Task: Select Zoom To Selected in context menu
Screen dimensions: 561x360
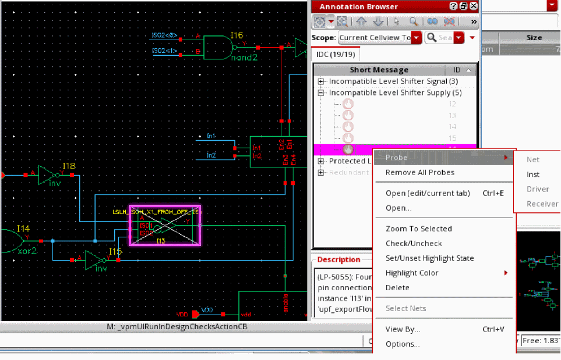Action: [418, 229]
